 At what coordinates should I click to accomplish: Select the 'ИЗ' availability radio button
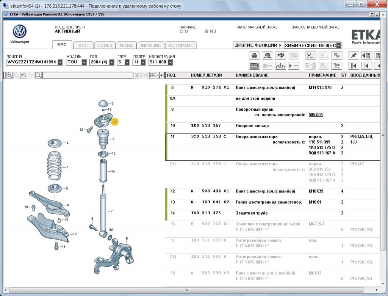207,31
